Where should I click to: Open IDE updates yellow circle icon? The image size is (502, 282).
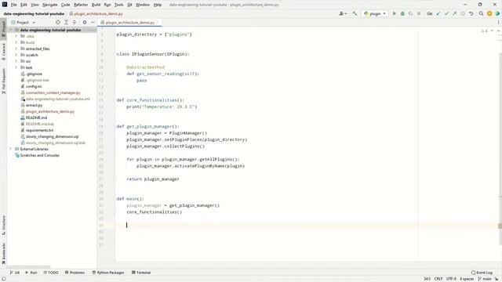pos(489,14)
